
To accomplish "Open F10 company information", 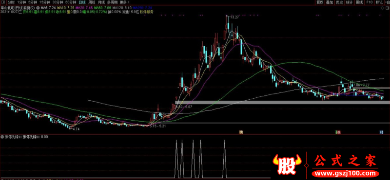I will [x=370, y=2].
